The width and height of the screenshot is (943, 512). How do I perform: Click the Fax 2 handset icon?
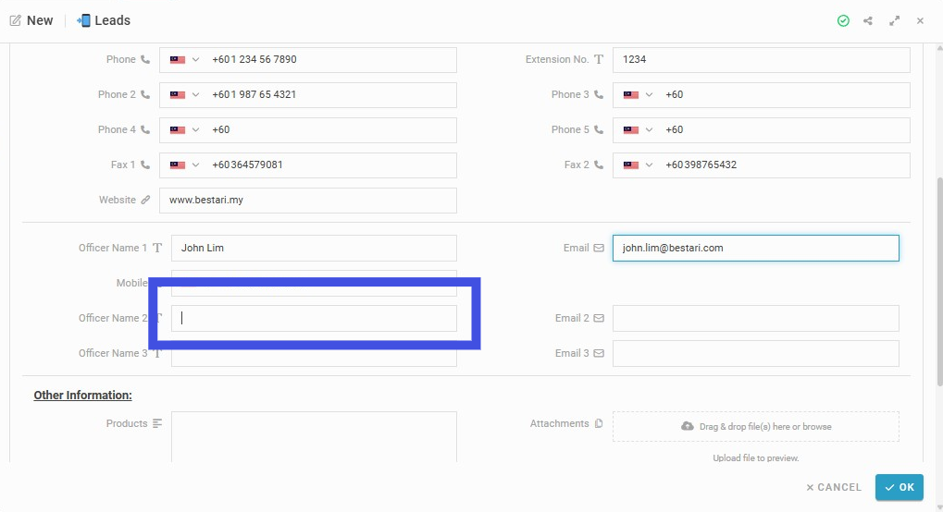click(x=599, y=165)
